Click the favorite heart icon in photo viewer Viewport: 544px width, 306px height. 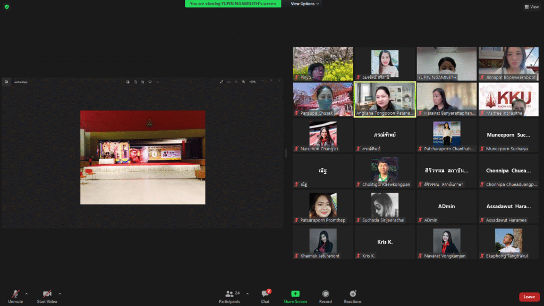(x=150, y=82)
